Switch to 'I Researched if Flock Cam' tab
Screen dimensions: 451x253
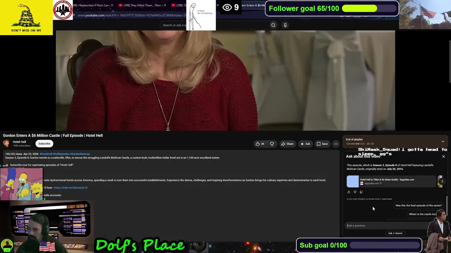[x=91, y=5]
